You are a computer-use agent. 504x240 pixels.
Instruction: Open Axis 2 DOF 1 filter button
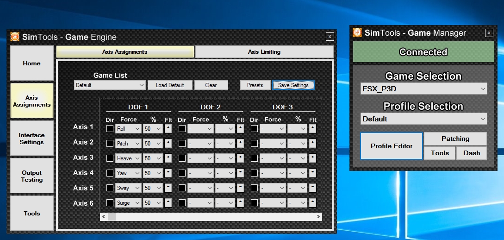tap(168, 144)
